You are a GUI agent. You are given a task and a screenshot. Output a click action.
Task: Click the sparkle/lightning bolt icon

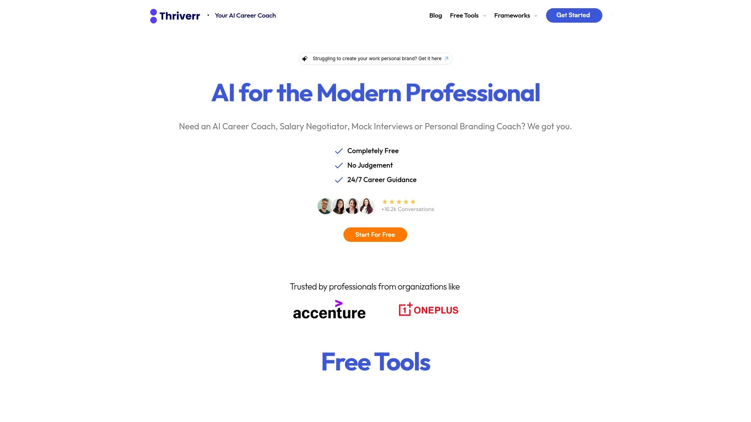(304, 58)
